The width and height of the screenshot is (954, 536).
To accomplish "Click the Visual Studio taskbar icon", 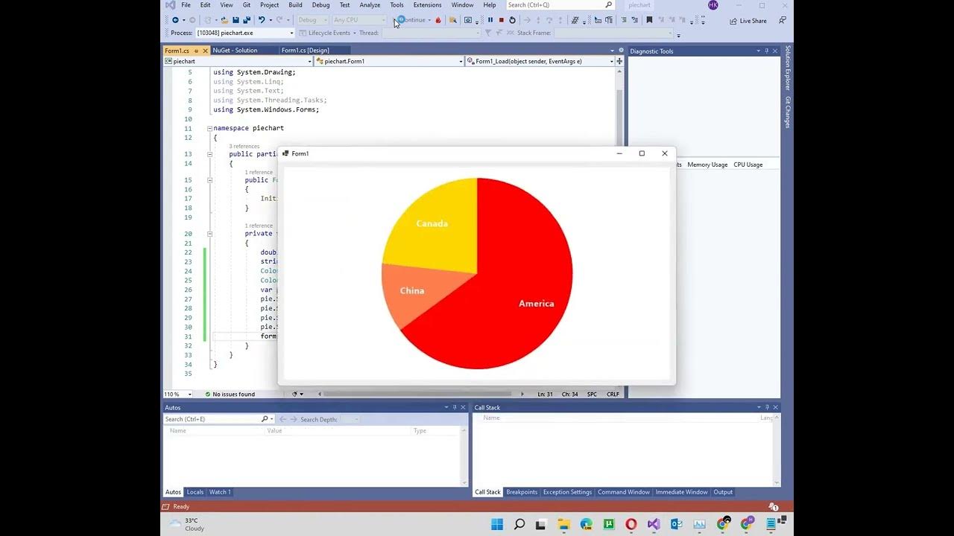I will tap(654, 524).
